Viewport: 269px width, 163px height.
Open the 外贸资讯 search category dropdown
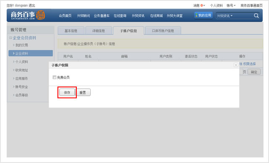click(225, 16)
